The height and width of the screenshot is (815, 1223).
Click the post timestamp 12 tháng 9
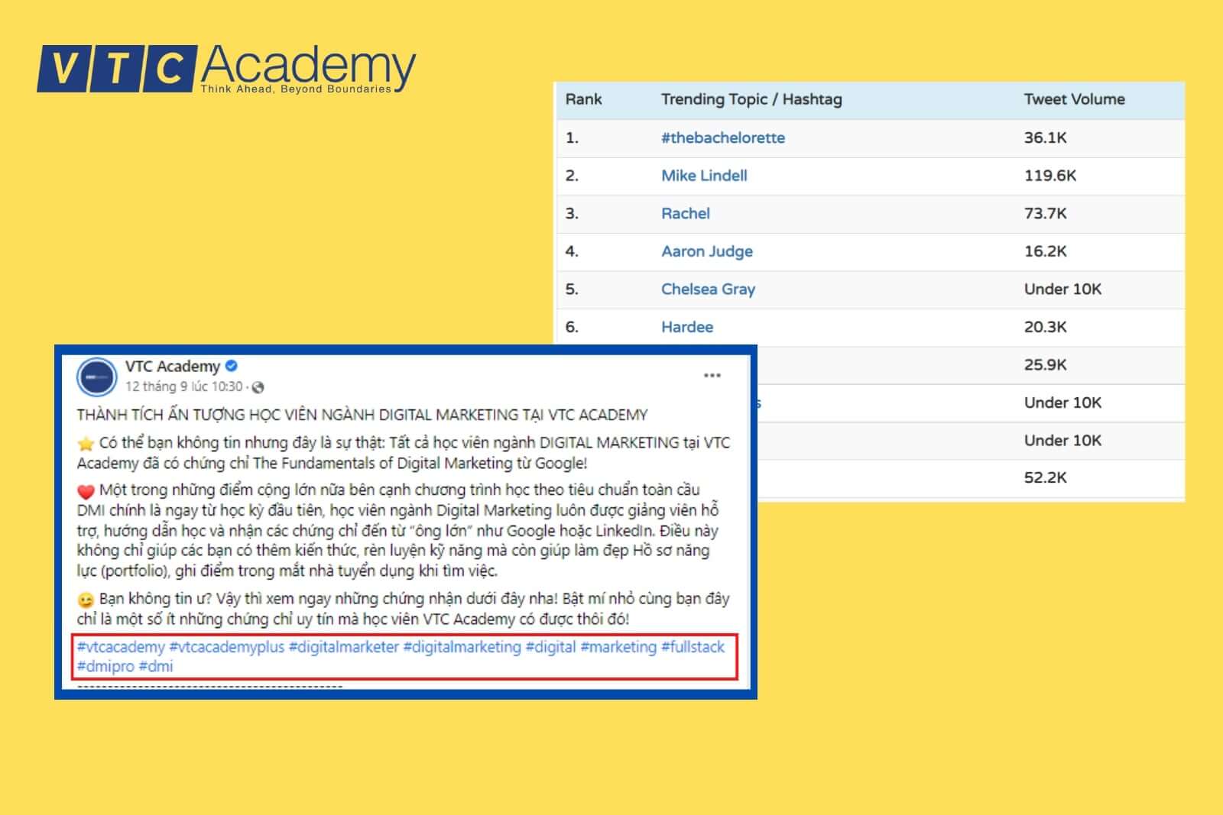coord(183,386)
